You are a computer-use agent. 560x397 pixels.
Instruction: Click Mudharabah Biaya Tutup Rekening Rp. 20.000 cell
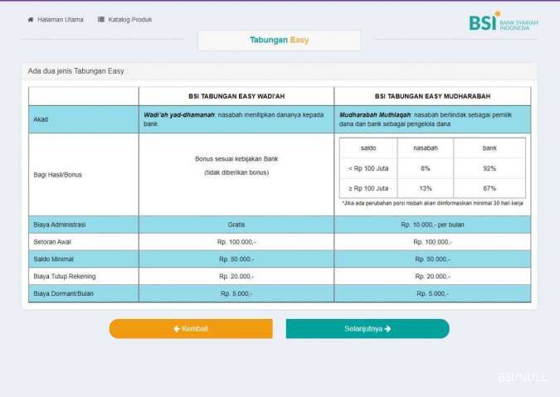tap(432, 276)
